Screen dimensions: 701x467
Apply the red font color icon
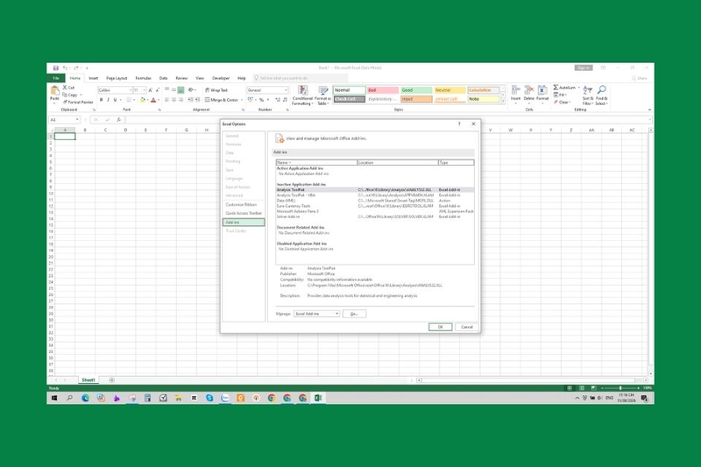(x=153, y=100)
